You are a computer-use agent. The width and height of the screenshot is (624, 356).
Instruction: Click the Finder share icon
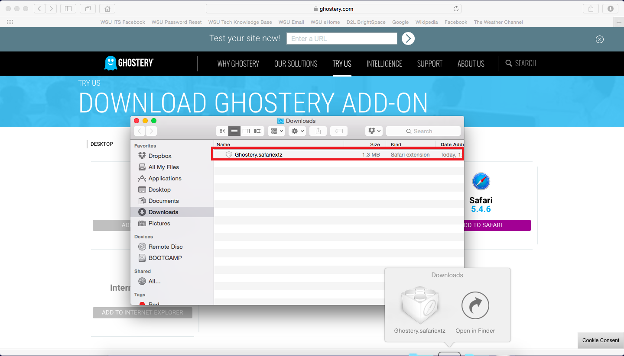point(318,131)
